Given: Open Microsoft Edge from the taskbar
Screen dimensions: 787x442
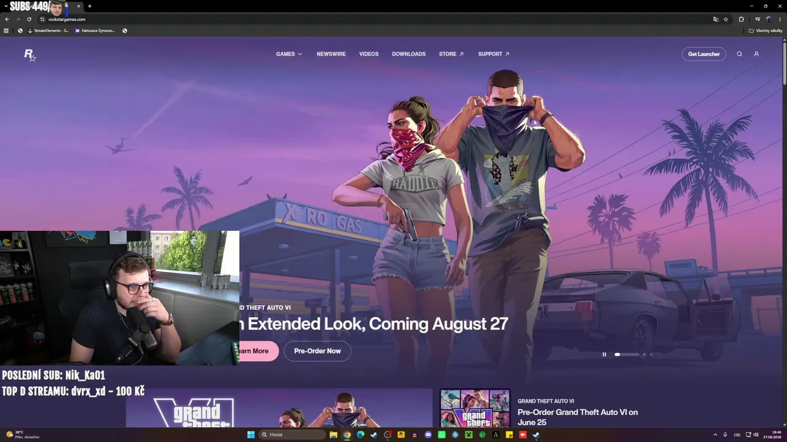Looking at the screenshot, I should pyautogui.click(x=360, y=435).
